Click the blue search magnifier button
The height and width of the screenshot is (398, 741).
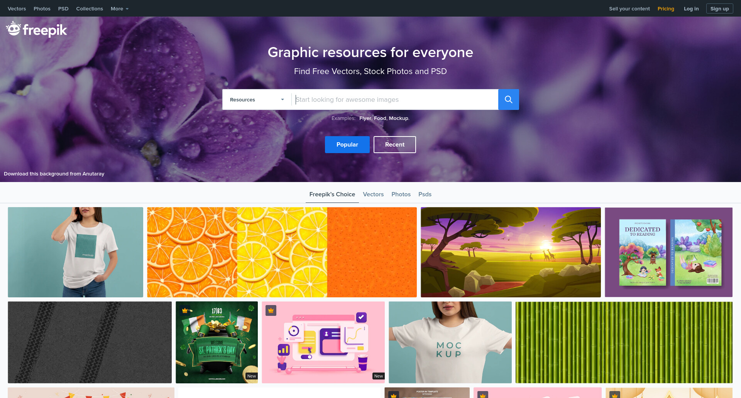(x=508, y=99)
